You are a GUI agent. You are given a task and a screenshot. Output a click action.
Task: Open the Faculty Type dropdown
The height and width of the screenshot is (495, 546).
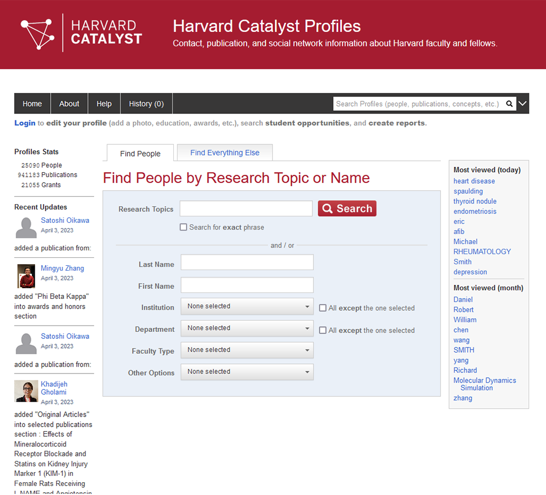click(247, 350)
